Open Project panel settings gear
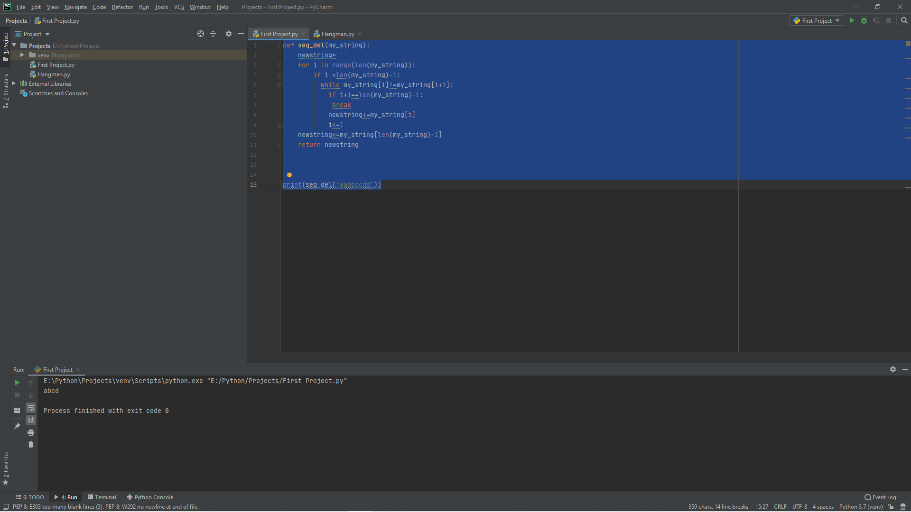The height and width of the screenshot is (512, 911). click(229, 34)
